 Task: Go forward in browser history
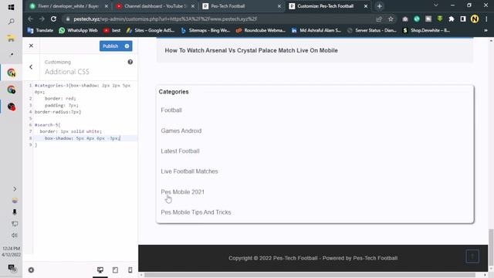point(42,19)
